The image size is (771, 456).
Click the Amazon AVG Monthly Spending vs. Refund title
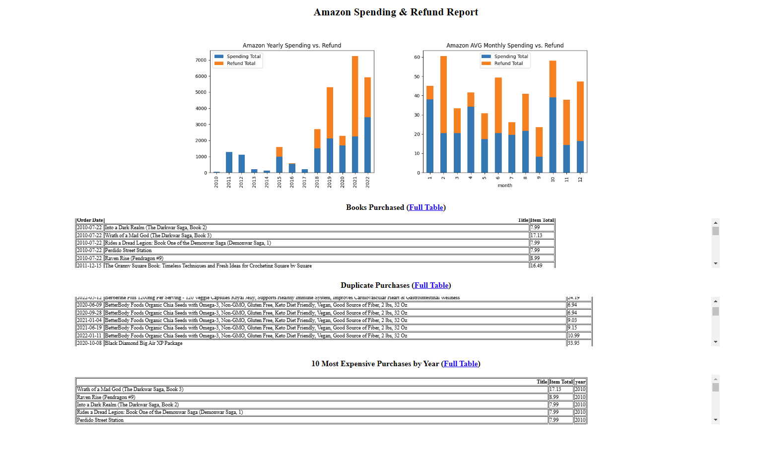point(505,45)
